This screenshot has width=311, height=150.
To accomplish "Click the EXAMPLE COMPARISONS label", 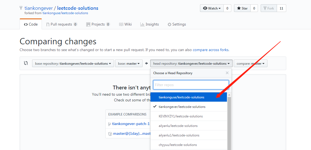I will (x=127, y=114).
